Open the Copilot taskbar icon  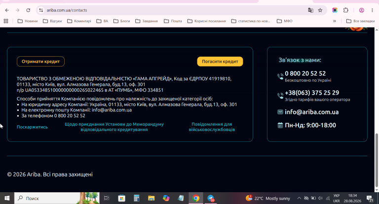coord(166,198)
